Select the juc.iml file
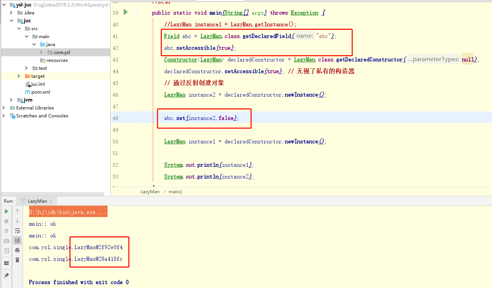This screenshot has width=492, height=288. [38, 84]
